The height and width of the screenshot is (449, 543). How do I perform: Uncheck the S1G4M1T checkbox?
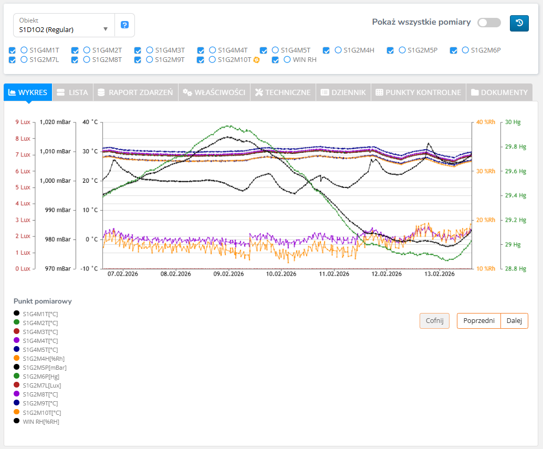pyautogui.click(x=12, y=50)
